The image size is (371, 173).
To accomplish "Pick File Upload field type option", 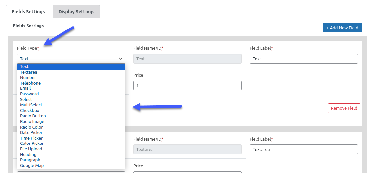I will point(31,149).
